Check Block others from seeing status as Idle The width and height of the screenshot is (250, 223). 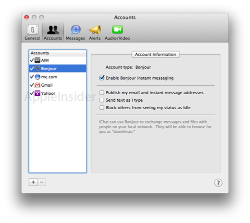[x=101, y=108]
